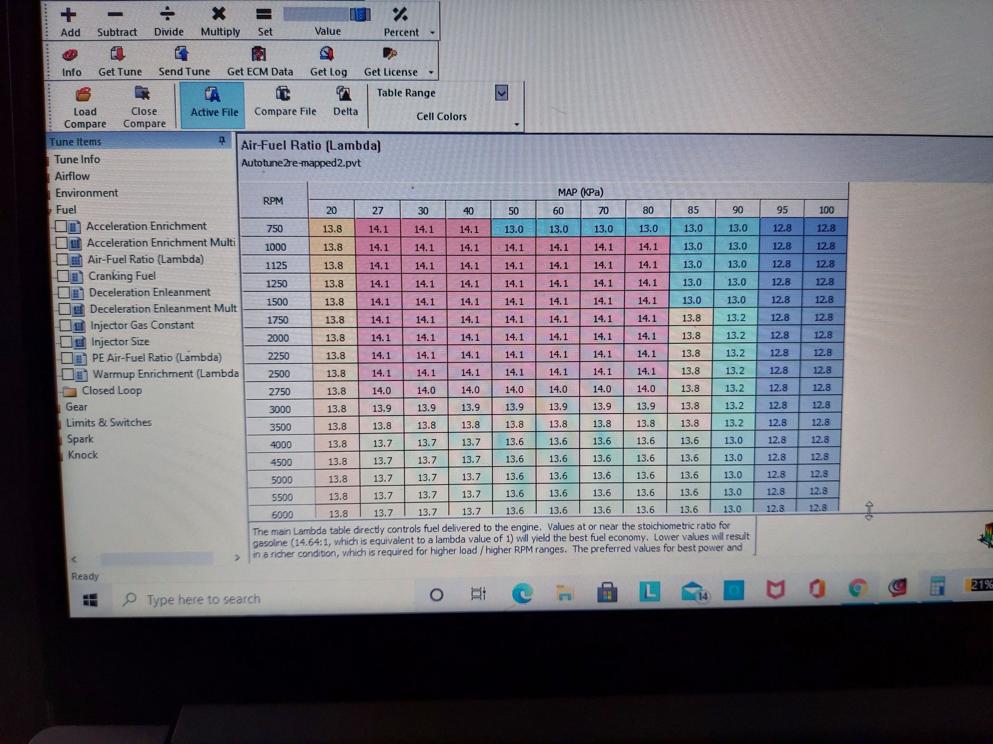
Task: Check the Cranking Fuel checkbox
Action: click(x=63, y=276)
